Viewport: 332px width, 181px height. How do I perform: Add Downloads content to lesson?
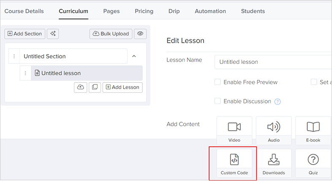click(x=273, y=163)
